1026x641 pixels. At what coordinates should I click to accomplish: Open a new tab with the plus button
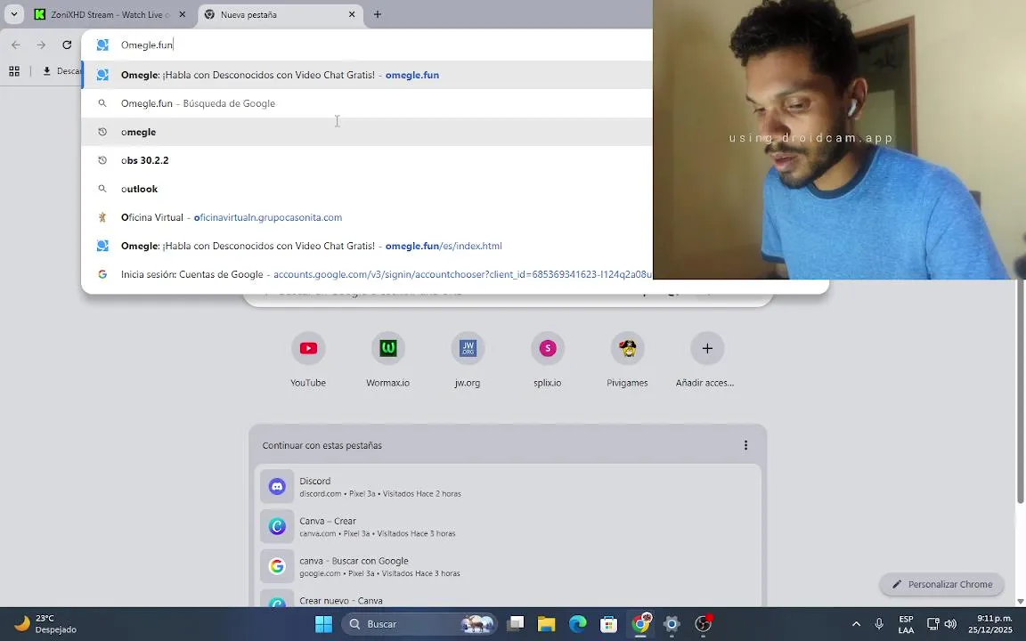coord(378,14)
